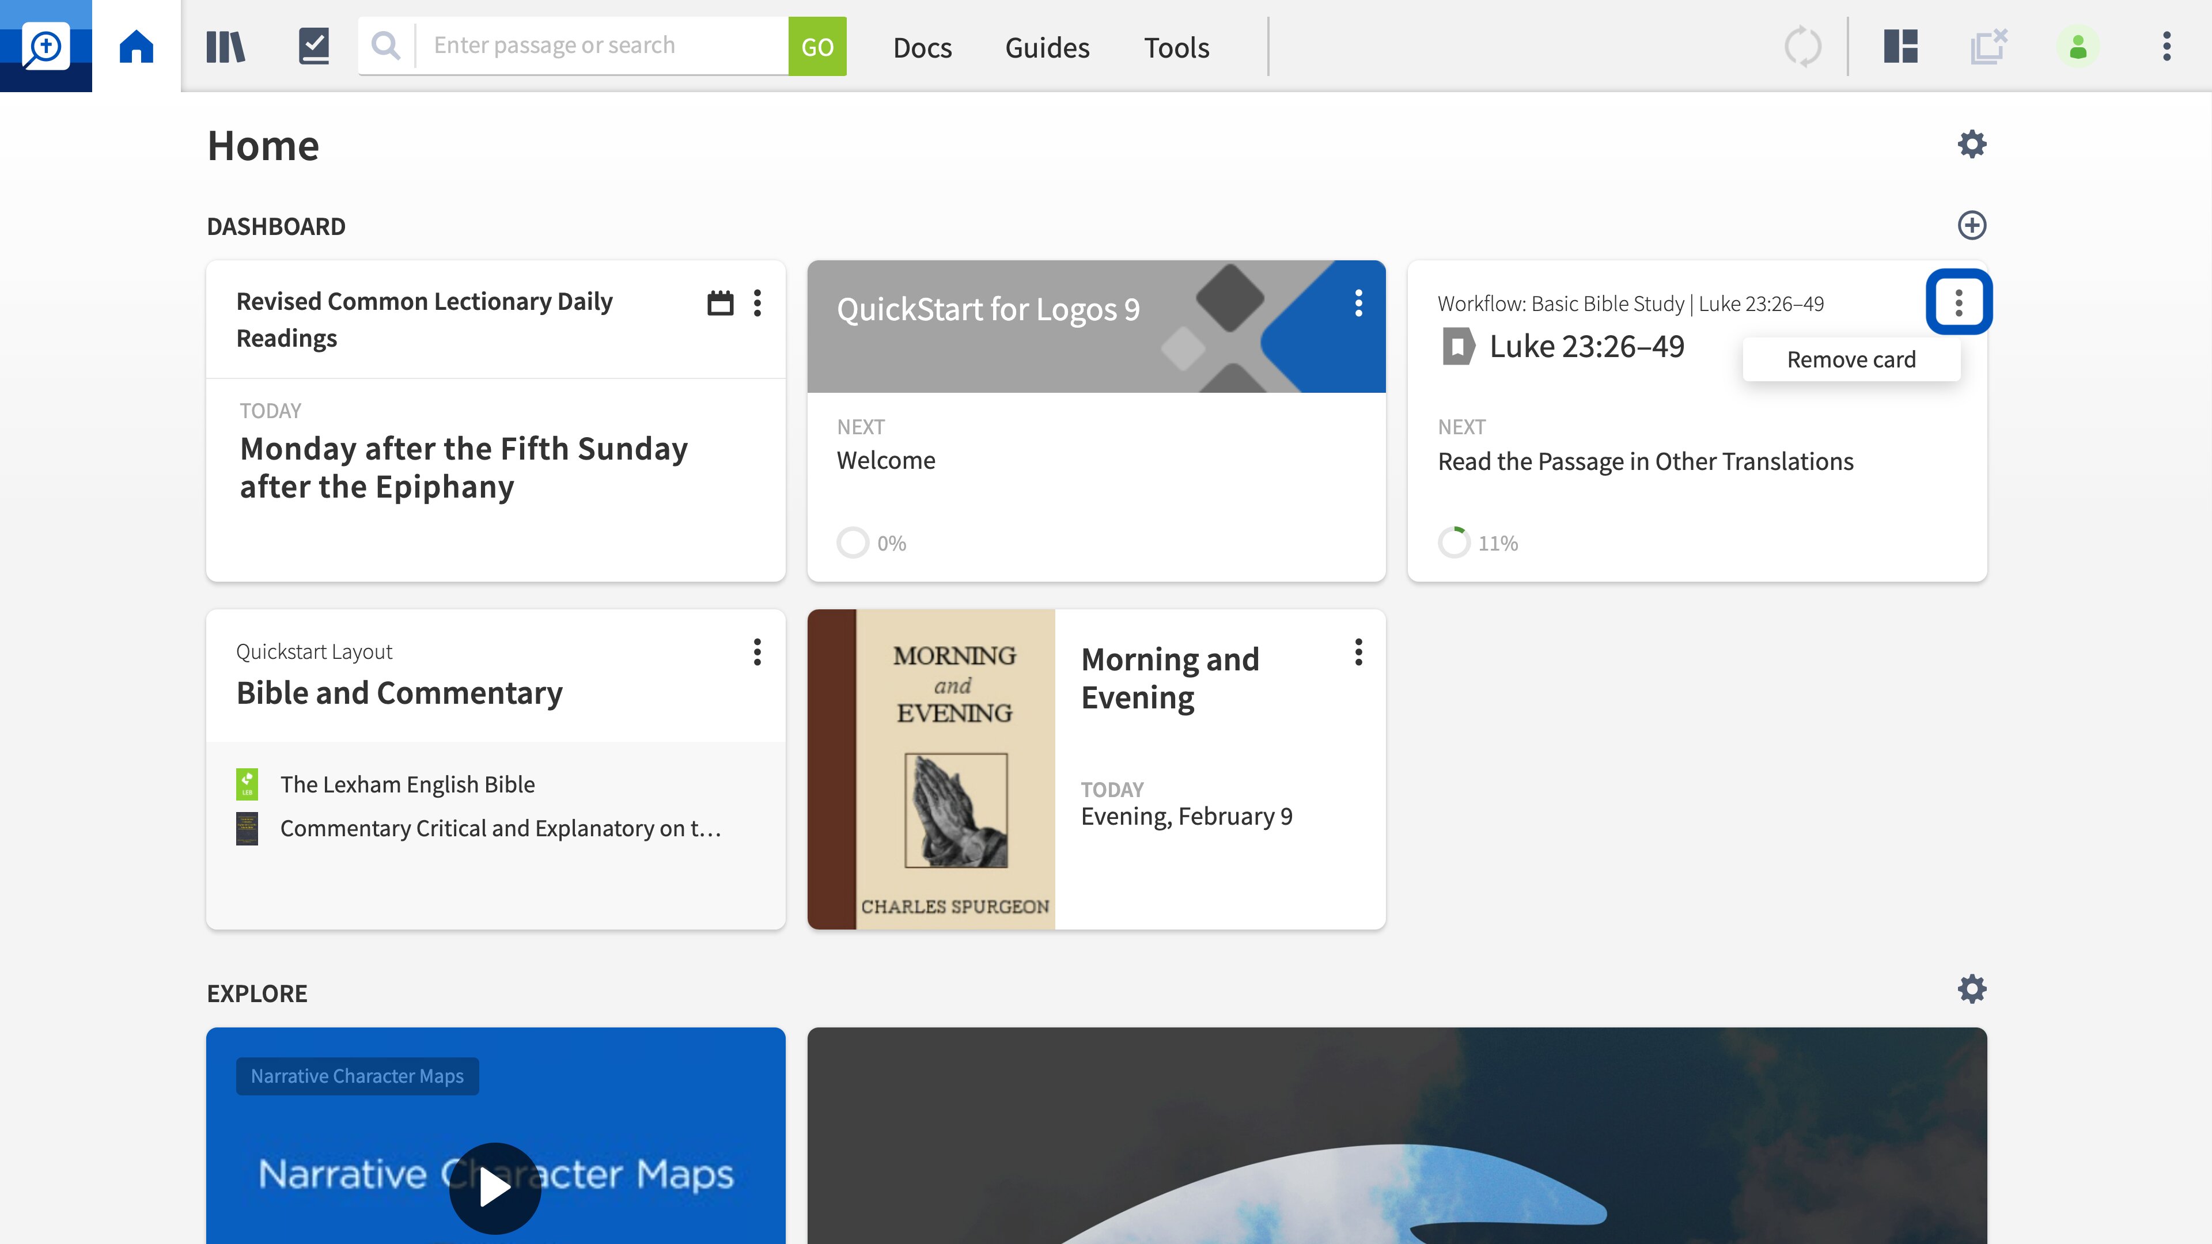Open QuickStart for Logos 9 card header

point(1096,326)
